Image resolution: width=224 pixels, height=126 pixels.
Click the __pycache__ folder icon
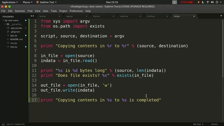(x=8, y=24)
